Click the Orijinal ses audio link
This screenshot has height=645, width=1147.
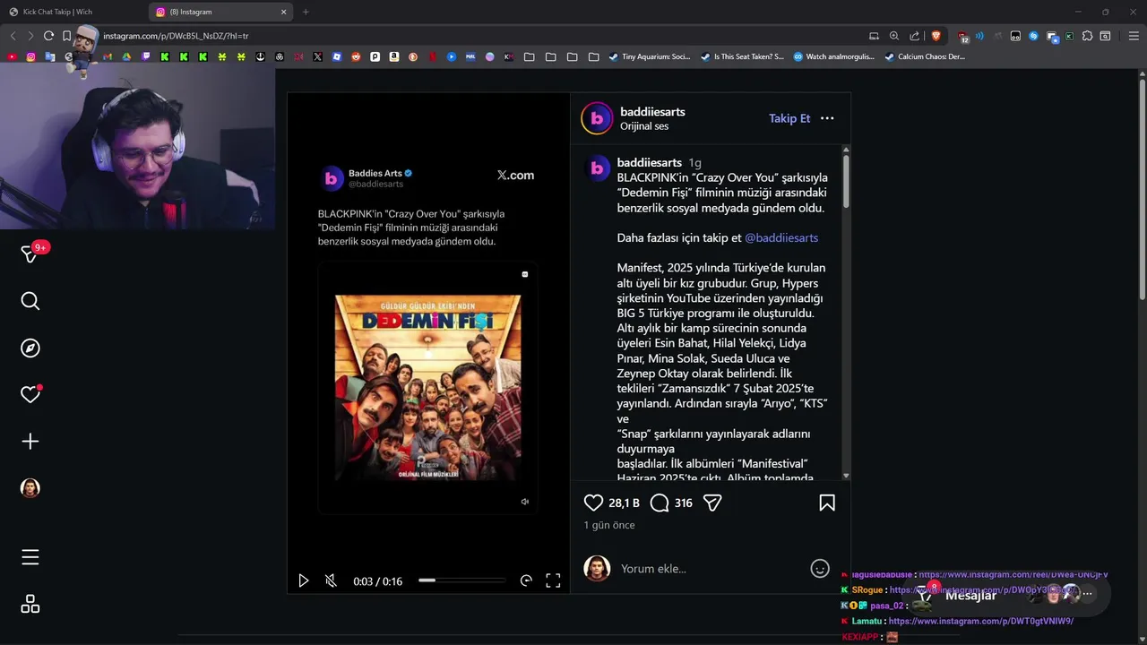coord(644,126)
